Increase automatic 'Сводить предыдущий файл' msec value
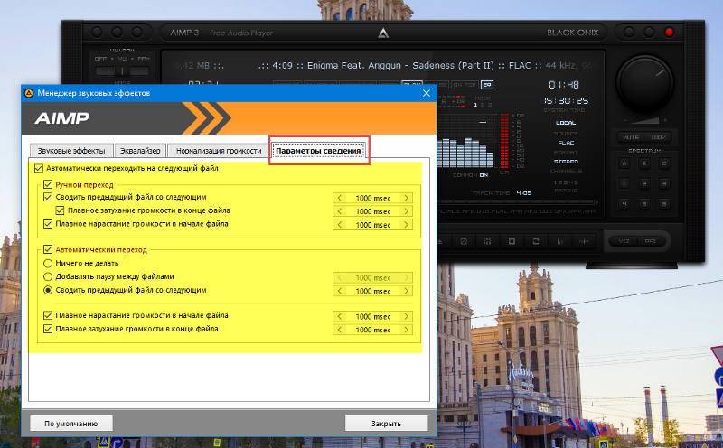723x448 pixels. point(406,292)
